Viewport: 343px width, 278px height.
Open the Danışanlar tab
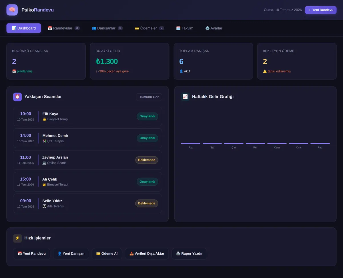click(107, 28)
